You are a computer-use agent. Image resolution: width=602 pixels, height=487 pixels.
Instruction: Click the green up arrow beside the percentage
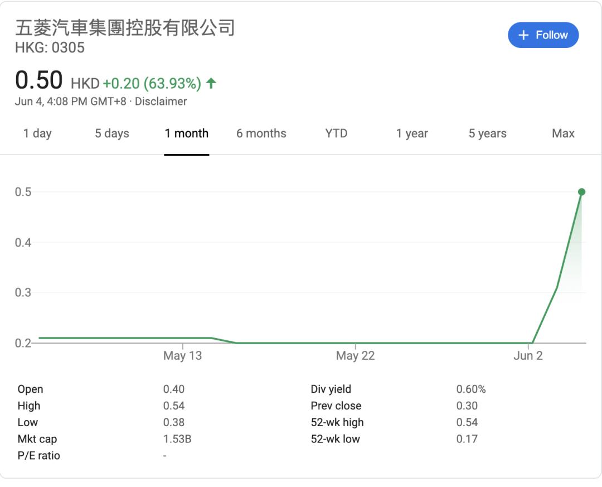click(x=211, y=84)
